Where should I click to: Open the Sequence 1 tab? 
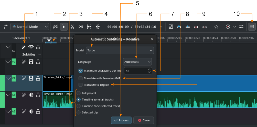[21, 38]
